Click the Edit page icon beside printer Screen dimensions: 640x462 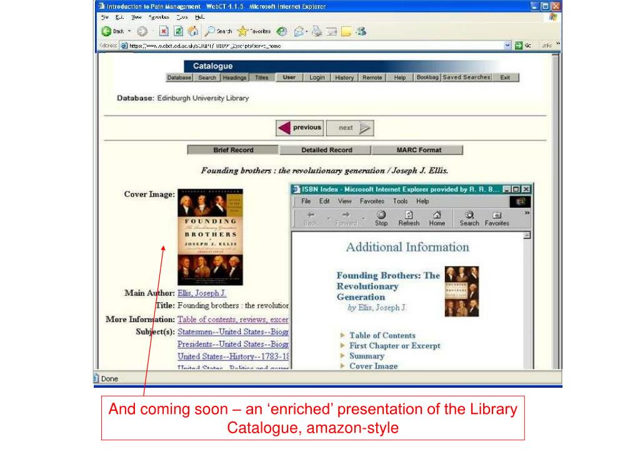(331, 31)
